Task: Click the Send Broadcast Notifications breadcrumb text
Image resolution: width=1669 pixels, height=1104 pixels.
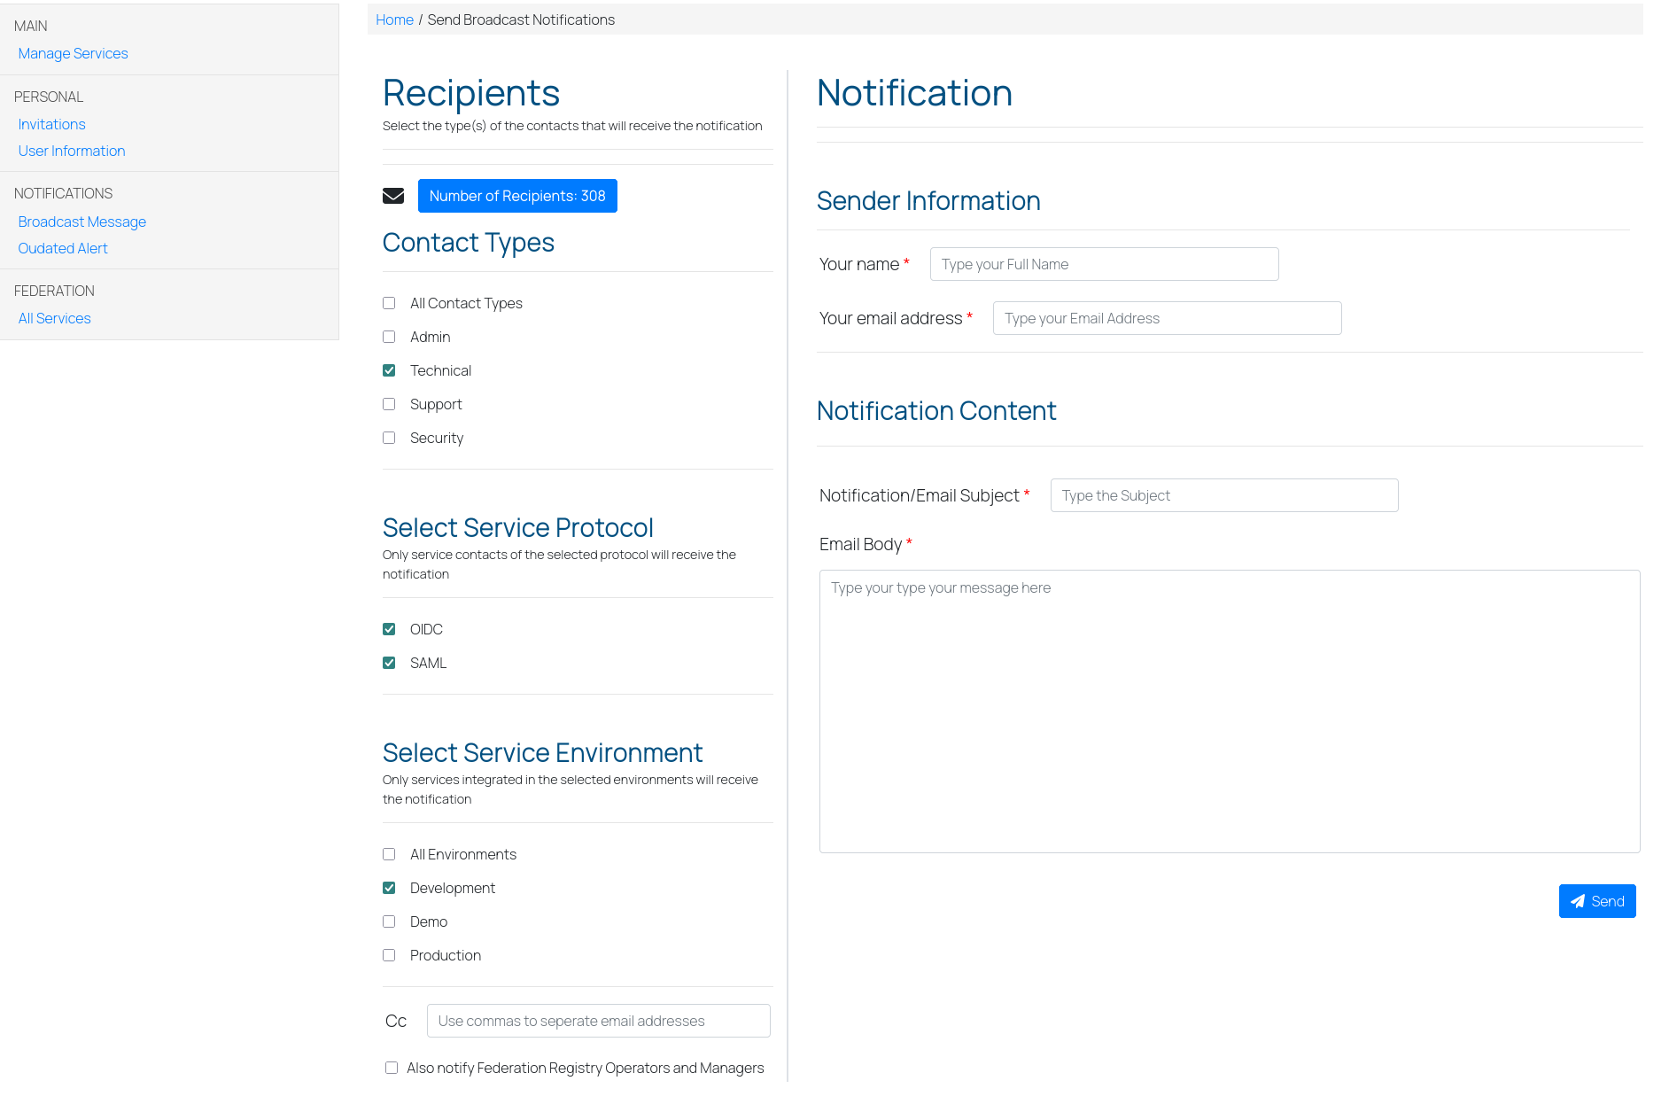Action: coord(521,19)
